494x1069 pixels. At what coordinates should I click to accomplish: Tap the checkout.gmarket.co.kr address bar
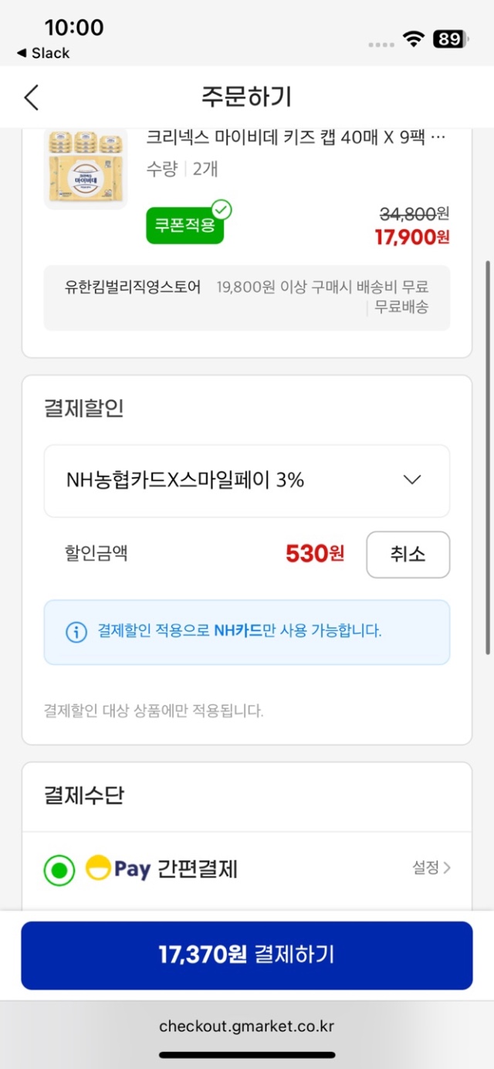tap(246, 1027)
